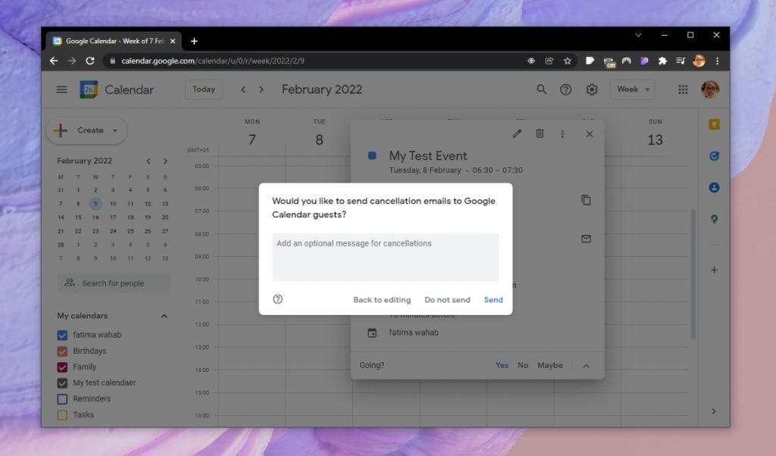This screenshot has height=456, width=776.
Task: Open event options three-dot menu
Action: (562, 134)
